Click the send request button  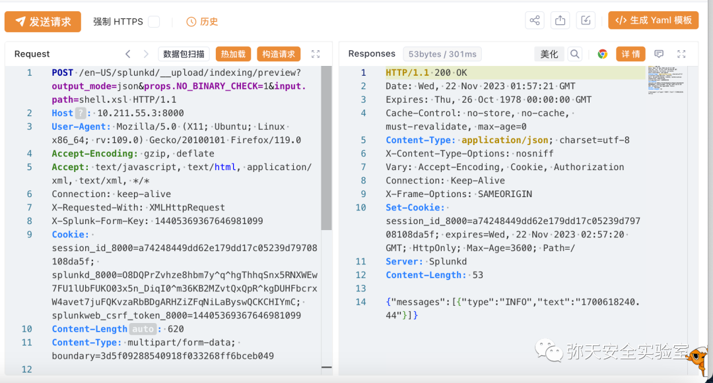click(x=43, y=22)
